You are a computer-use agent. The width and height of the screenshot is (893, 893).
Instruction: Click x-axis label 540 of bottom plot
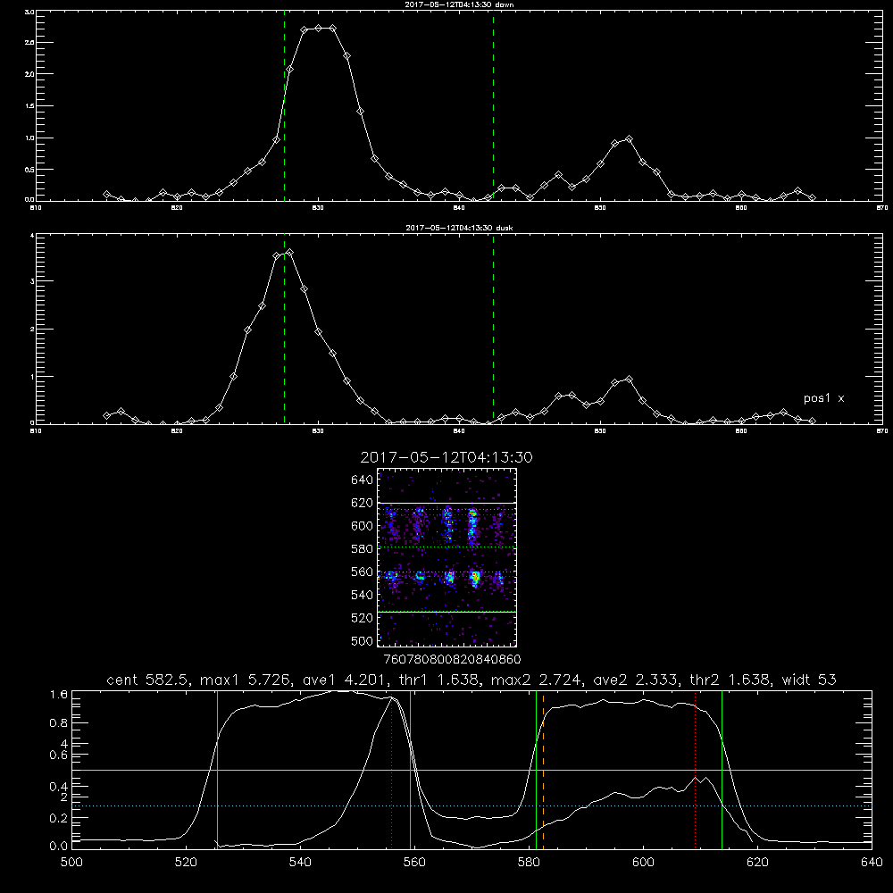click(x=300, y=863)
